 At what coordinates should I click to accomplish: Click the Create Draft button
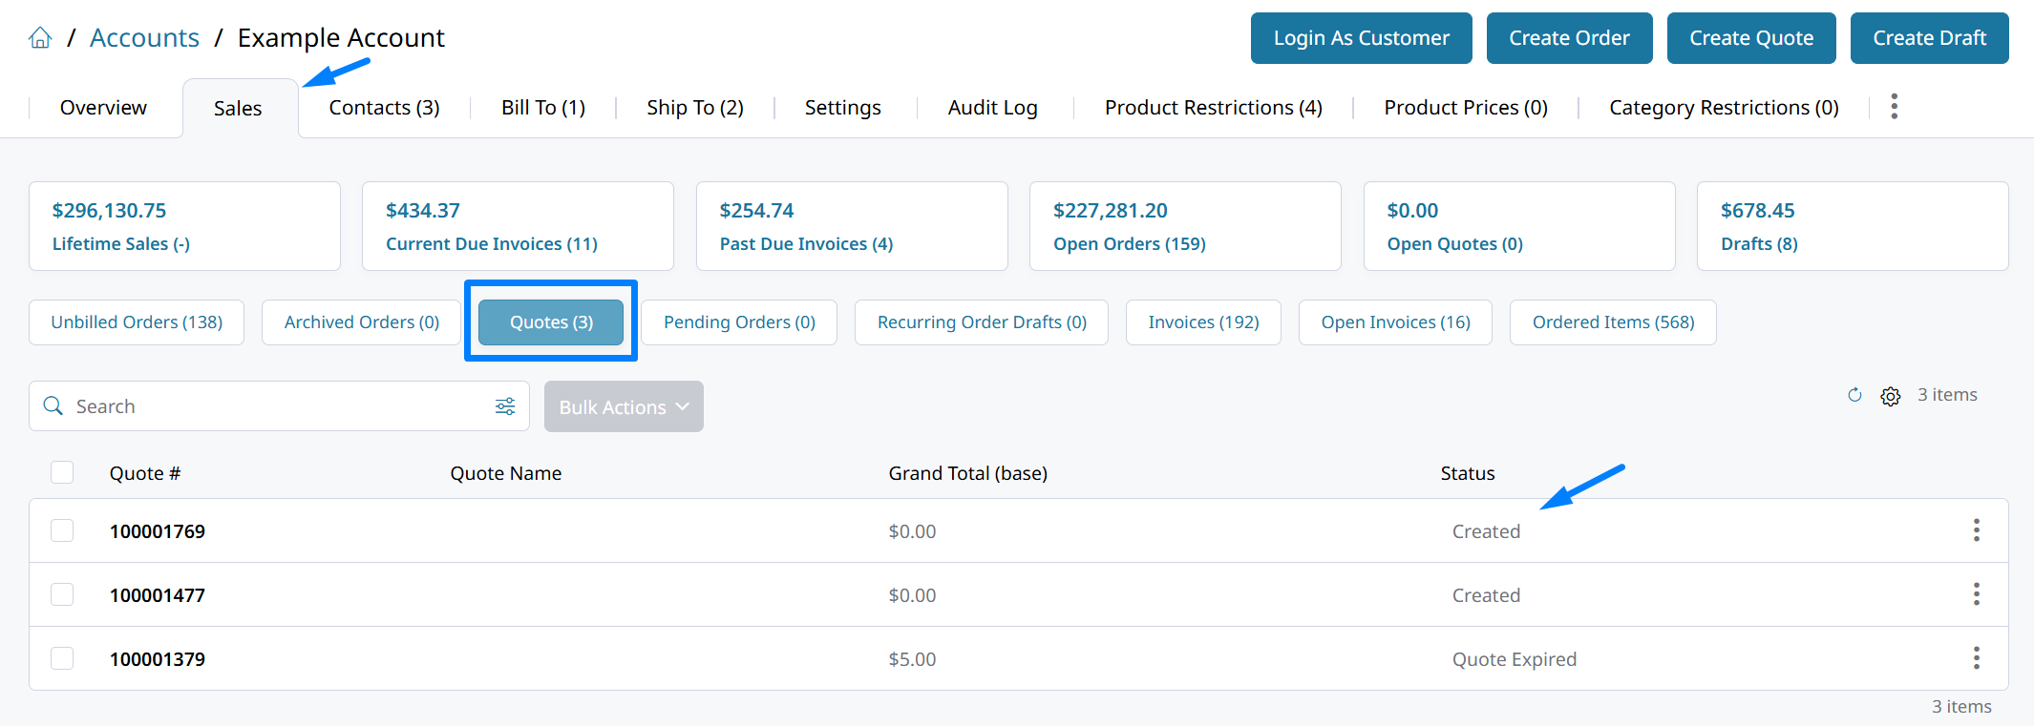click(x=1930, y=38)
